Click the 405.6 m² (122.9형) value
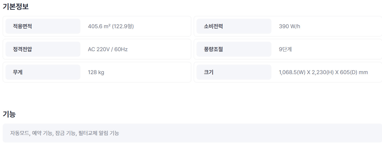 click(x=111, y=26)
